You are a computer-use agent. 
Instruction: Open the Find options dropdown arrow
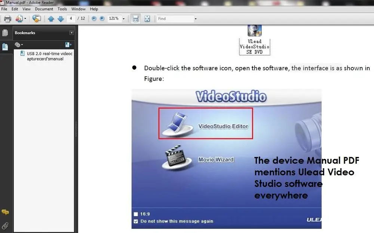click(x=196, y=19)
